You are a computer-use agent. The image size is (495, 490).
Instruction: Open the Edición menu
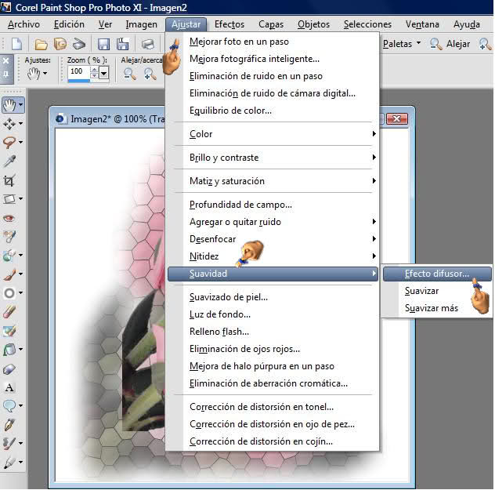coord(69,24)
